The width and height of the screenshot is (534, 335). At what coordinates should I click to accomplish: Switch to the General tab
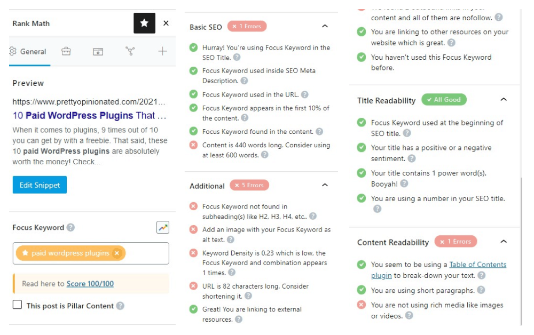click(x=29, y=52)
